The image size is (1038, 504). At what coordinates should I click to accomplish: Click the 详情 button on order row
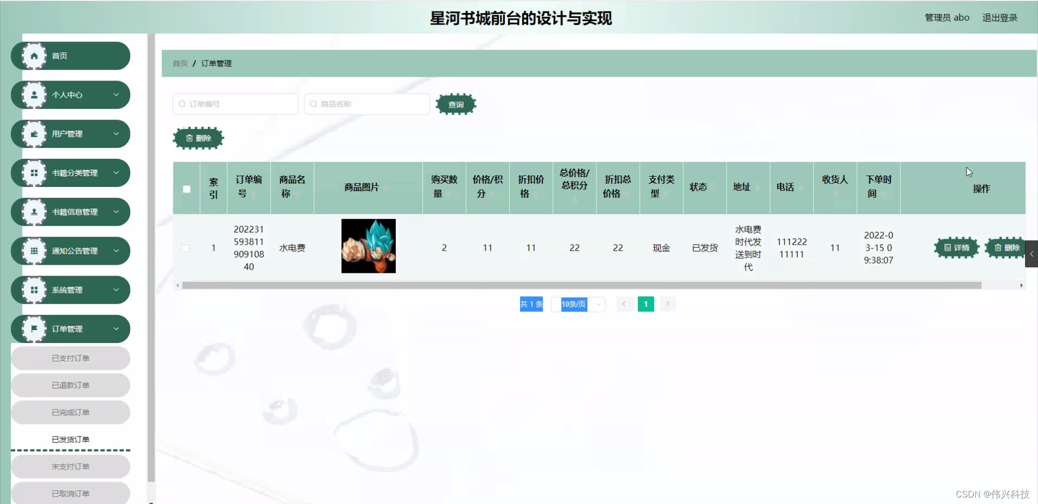[956, 248]
